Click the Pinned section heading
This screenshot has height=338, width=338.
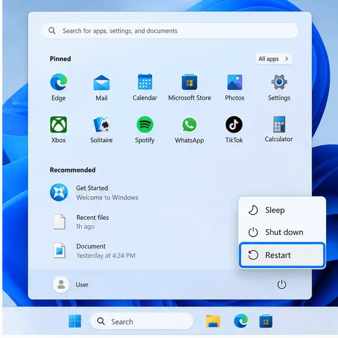pyautogui.click(x=60, y=59)
